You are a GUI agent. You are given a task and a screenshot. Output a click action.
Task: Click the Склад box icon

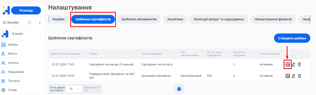point(3,90)
